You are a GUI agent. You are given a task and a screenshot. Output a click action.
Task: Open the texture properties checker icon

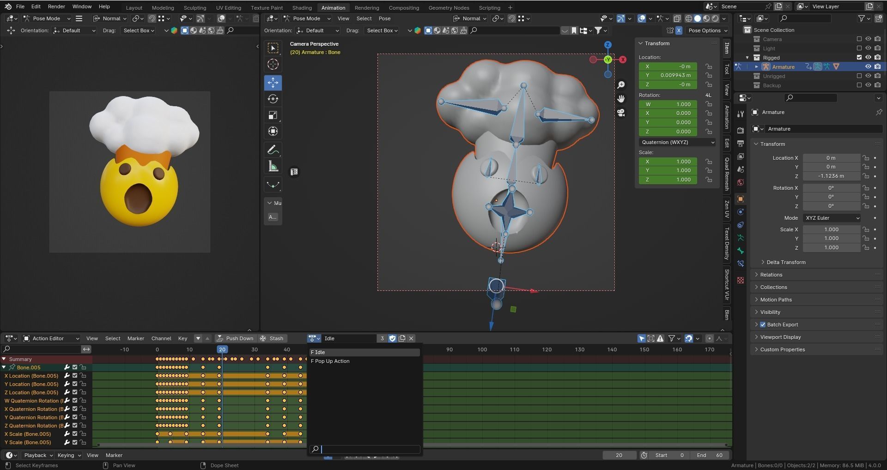tap(741, 280)
